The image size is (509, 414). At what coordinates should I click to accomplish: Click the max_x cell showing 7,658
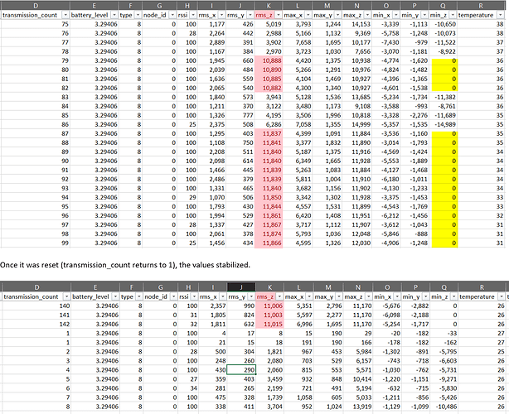(298, 42)
